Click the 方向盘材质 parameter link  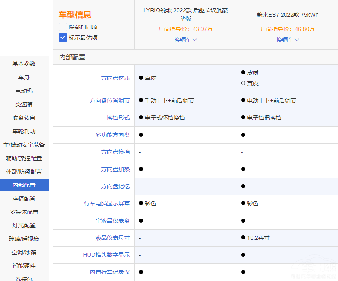click(x=115, y=78)
